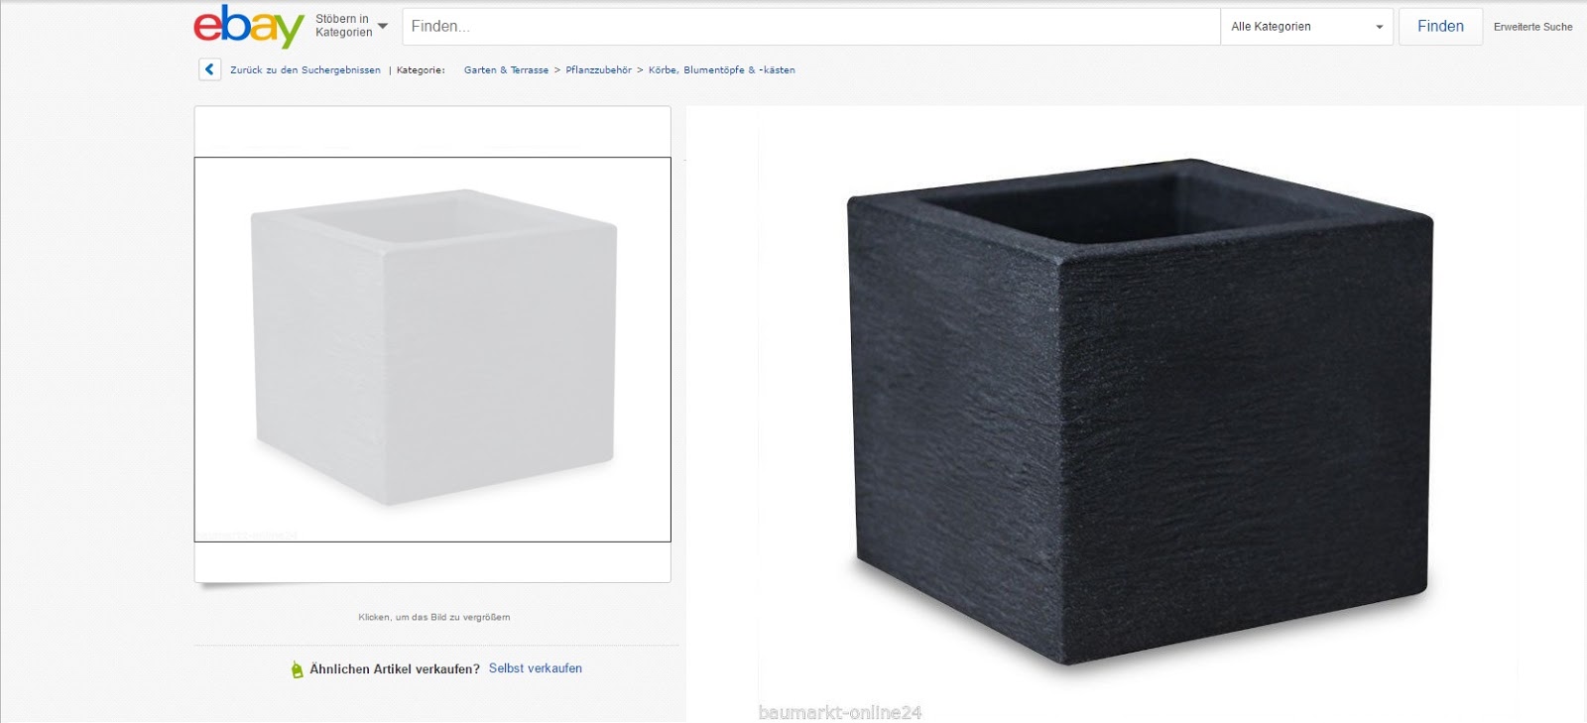Click the large black planter image
This screenshot has width=1587, height=723.
click(x=1140, y=411)
